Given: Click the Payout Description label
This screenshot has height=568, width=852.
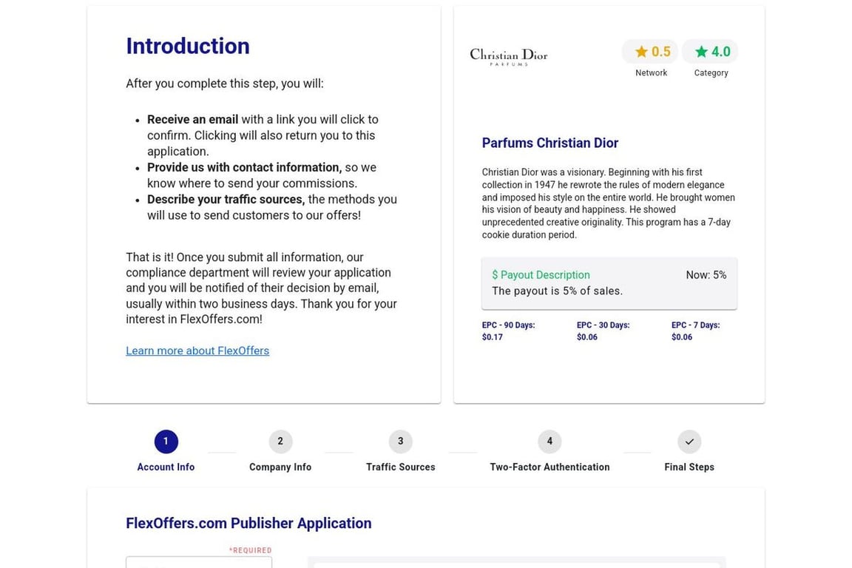Looking at the screenshot, I should click(x=541, y=275).
